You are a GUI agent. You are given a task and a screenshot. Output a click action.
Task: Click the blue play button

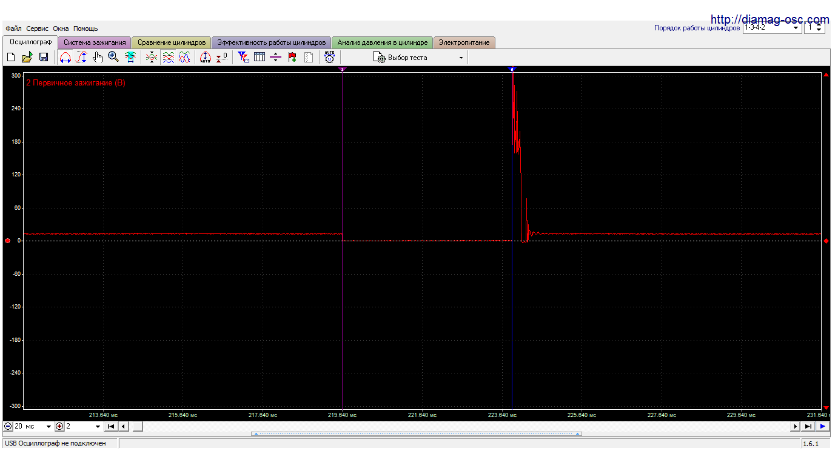[x=822, y=426]
